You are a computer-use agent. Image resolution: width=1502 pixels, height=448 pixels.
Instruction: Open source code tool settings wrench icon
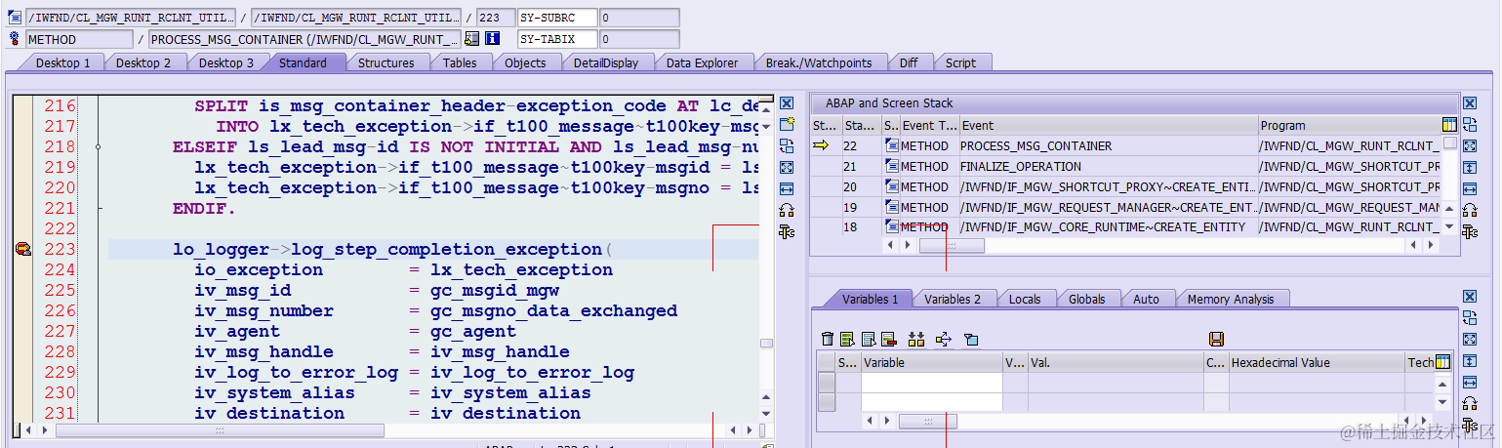787,231
